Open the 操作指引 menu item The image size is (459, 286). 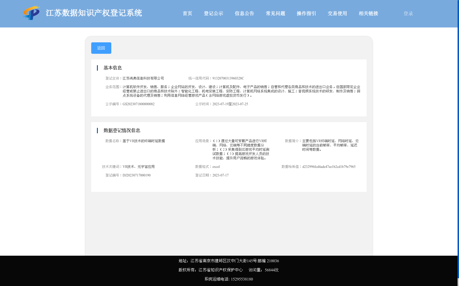(x=306, y=13)
